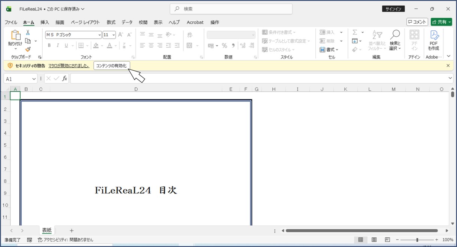The image size is (457, 247).
Task: Click the Comma Style icon
Action: tap(233, 46)
